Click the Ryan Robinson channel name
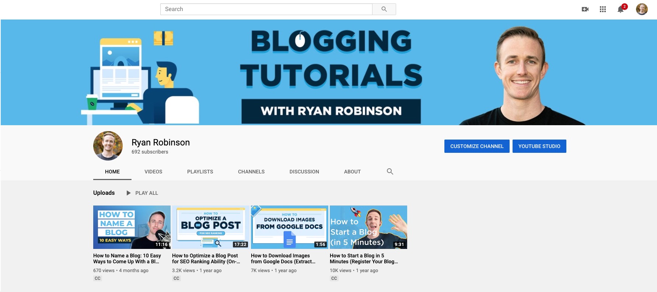This screenshot has height=292, width=657. (x=161, y=143)
